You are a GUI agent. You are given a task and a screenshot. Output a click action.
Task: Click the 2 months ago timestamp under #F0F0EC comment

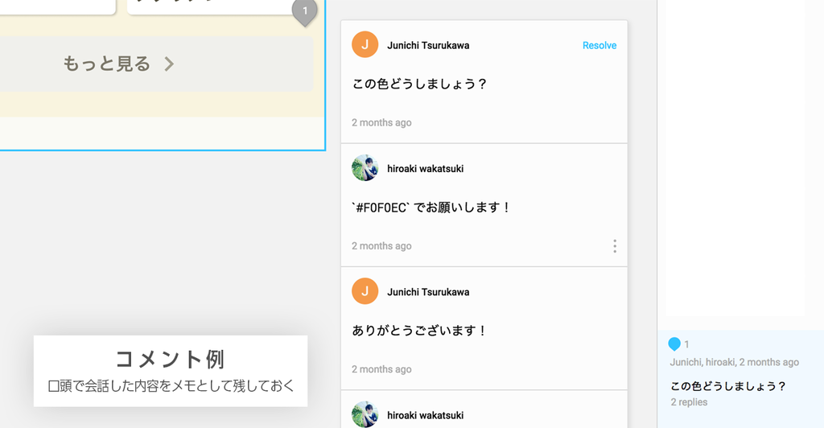[x=381, y=245]
